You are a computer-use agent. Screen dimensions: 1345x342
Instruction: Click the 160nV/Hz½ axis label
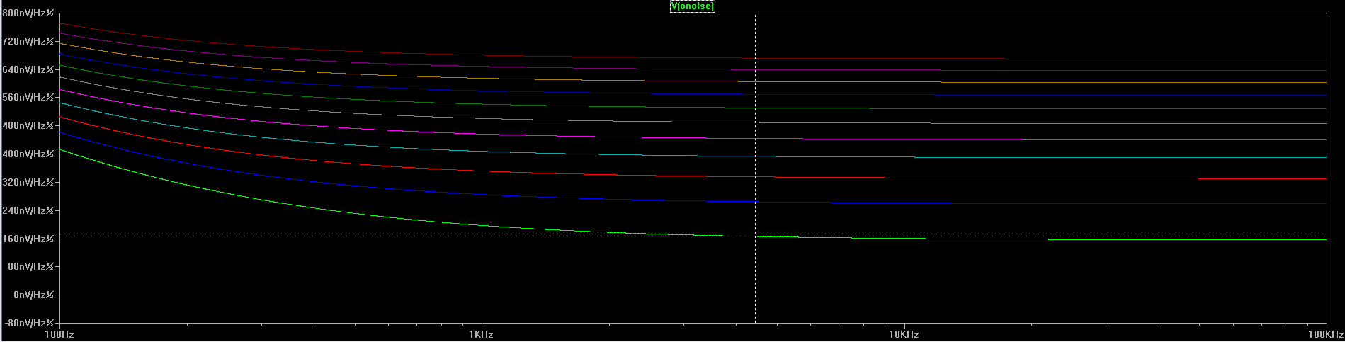click(27, 239)
